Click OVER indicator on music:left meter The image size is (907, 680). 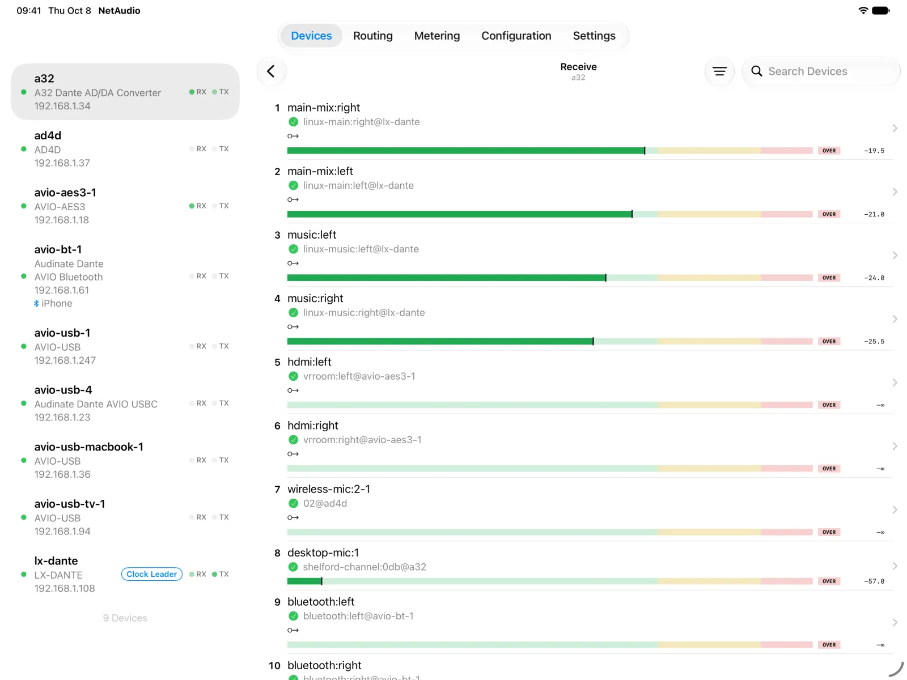829,278
